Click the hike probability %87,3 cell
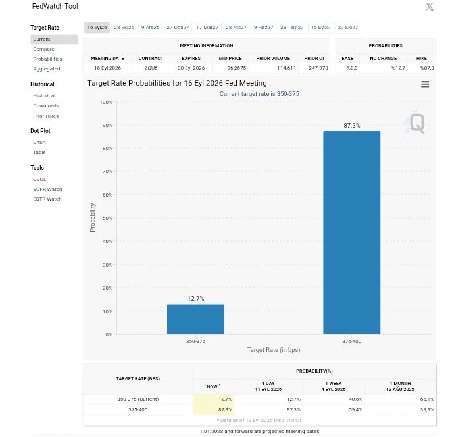Image resolution: width=473 pixels, height=437 pixels. point(422,68)
